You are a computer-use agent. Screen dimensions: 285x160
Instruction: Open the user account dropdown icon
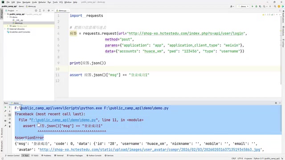pos(232,6)
